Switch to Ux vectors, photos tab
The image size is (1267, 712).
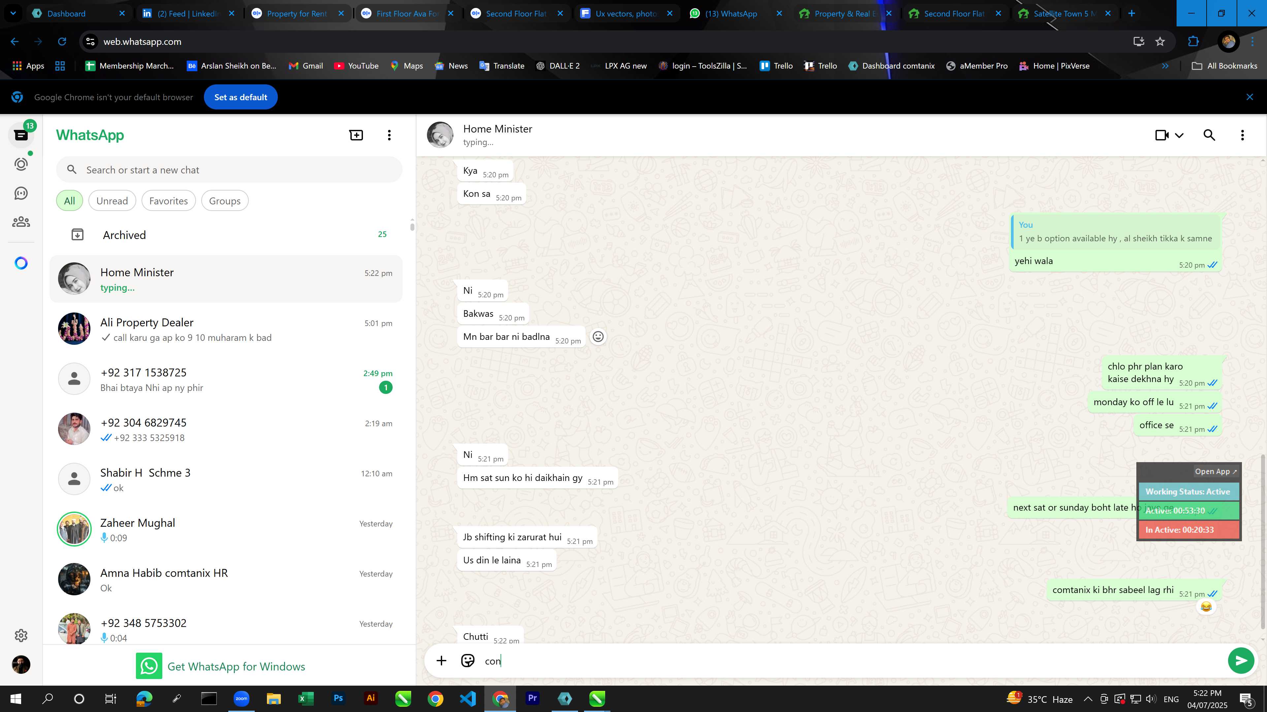pyautogui.click(x=626, y=14)
